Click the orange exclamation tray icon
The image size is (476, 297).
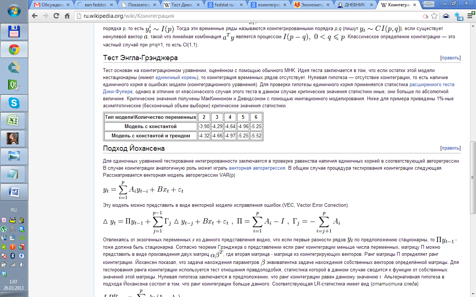[13, 247]
